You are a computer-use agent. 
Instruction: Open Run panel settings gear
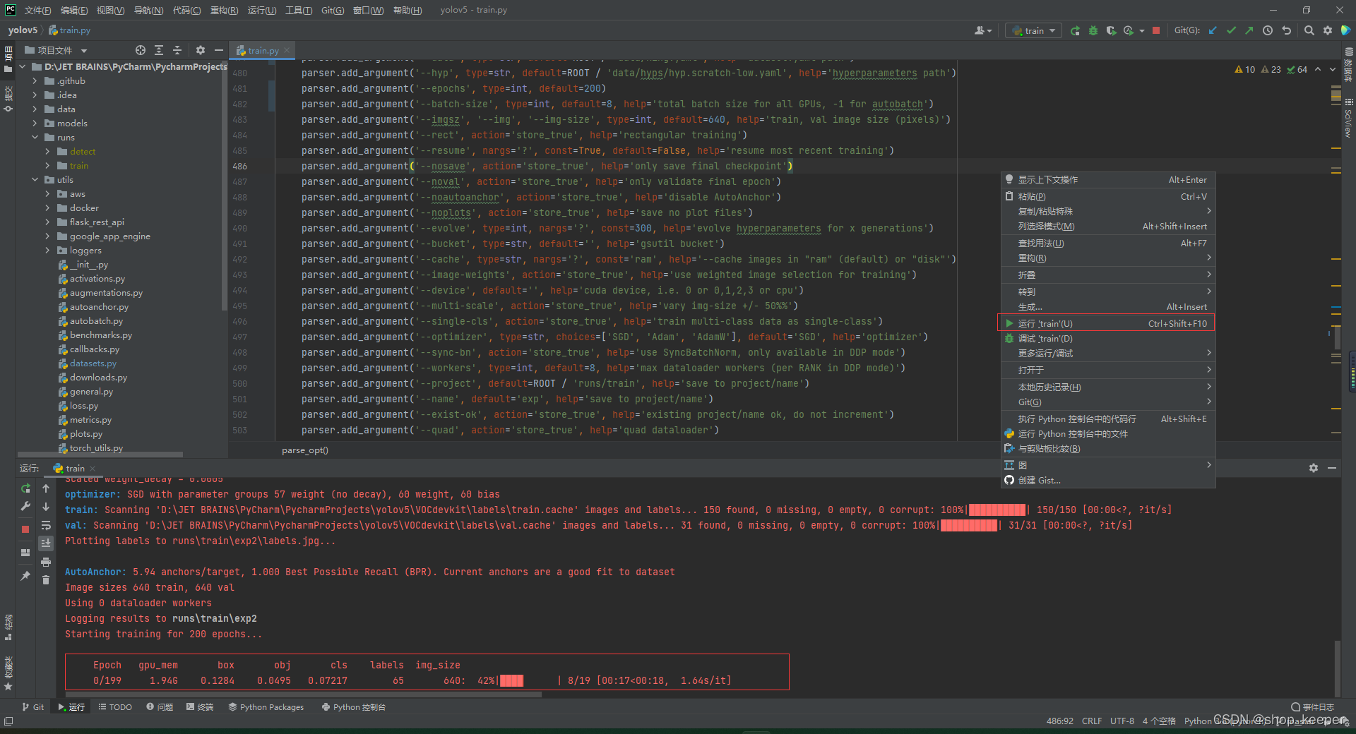pos(1314,468)
